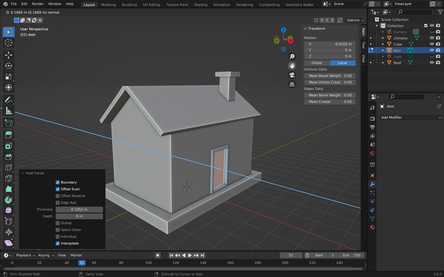This screenshot has width=444, height=277.
Task: Activate the Inset Faces tool
Action: point(8,146)
